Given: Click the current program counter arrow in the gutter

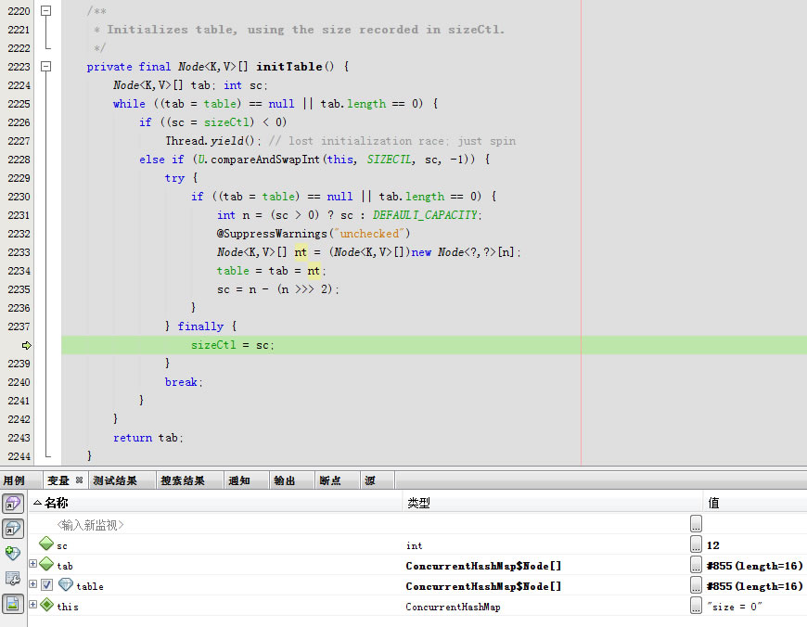Looking at the screenshot, I should pyautogui.click(x=27, y=345).
